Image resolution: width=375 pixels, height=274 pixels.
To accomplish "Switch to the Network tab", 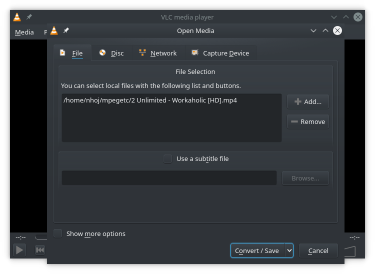I will [159, 53].
